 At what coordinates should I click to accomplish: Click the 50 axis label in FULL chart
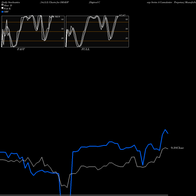pos(127,29)
